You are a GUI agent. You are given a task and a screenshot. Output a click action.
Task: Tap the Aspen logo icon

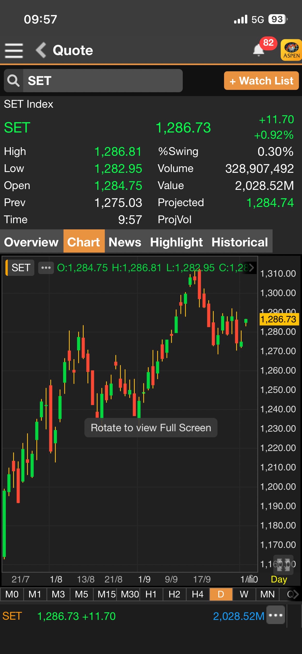pyautogui.click(x=291, y=50)
